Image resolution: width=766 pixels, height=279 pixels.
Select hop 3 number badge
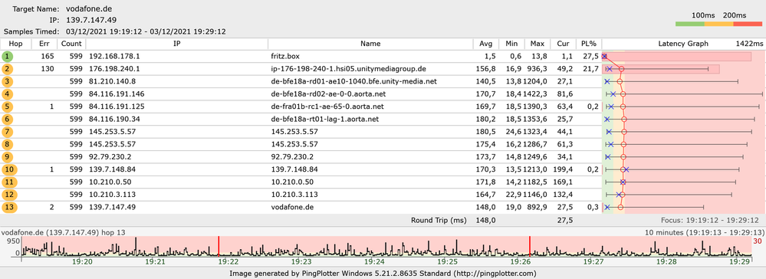(7, 81)
